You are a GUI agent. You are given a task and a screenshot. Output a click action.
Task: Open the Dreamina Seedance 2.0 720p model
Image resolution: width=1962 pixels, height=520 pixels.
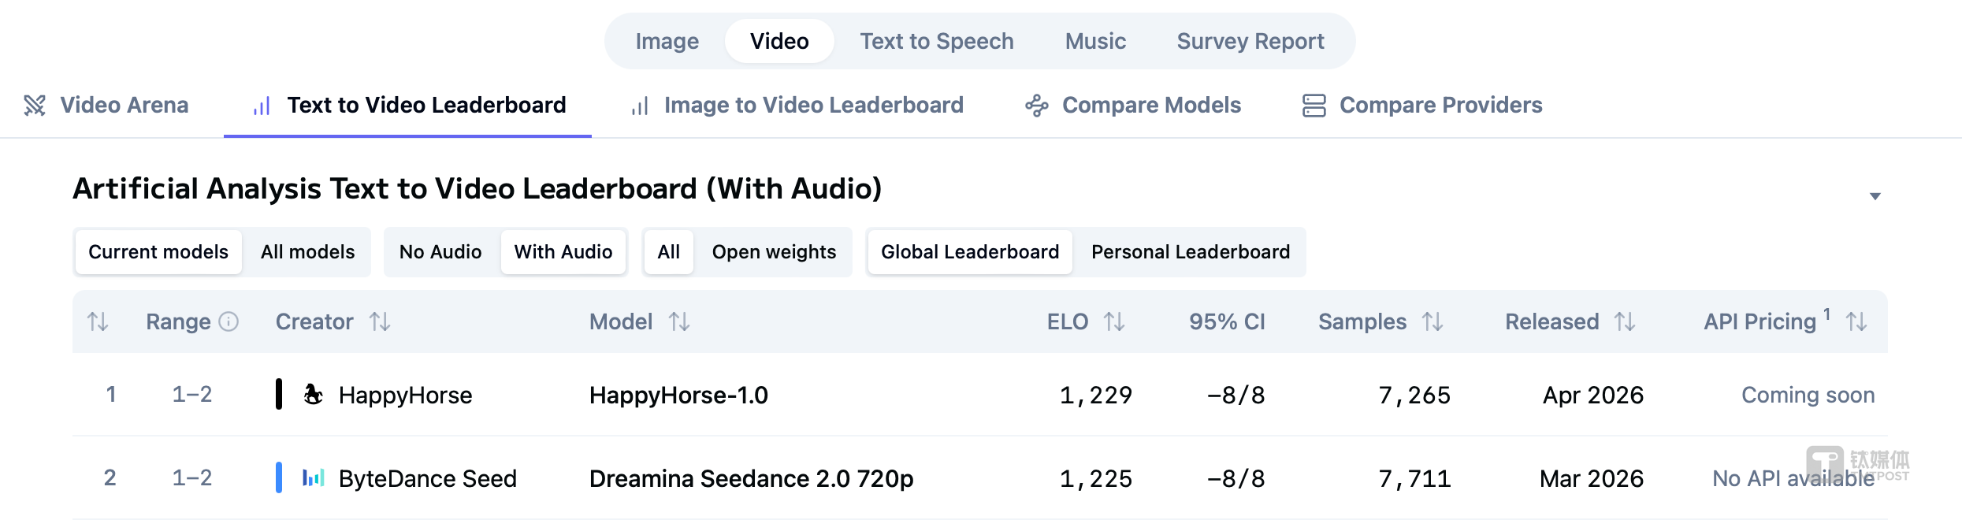pyautogui.click(x=751, y=478)
